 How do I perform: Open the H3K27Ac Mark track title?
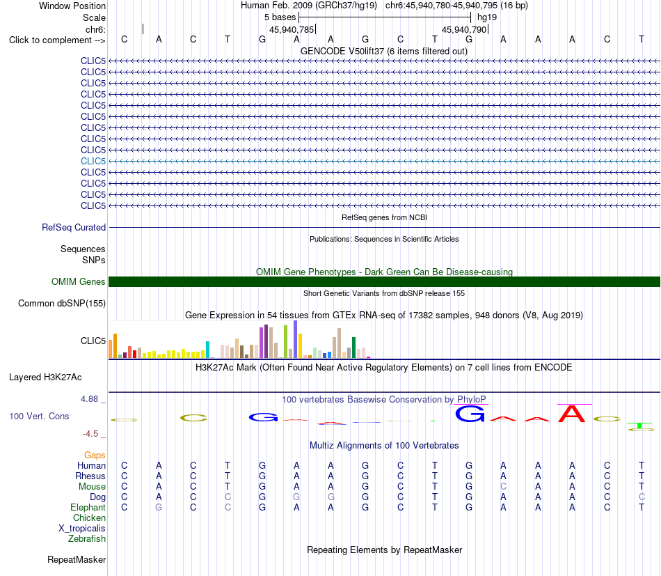pos(384,368)
